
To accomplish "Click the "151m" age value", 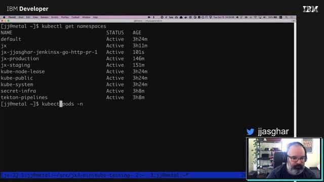I will [x=138, y=65].
